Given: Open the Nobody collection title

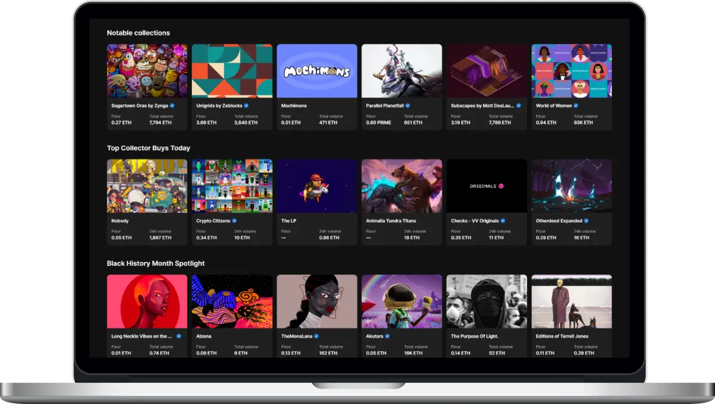Looking at the screenshot, I should click(120, 221).
